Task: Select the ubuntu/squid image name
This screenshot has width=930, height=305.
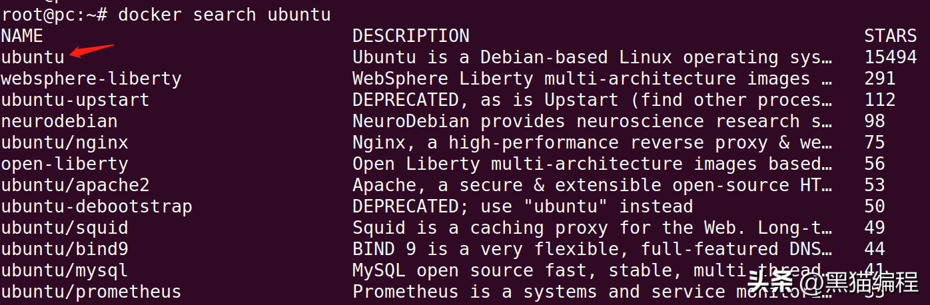Action: pyautogui.click(x=64, y=228)
